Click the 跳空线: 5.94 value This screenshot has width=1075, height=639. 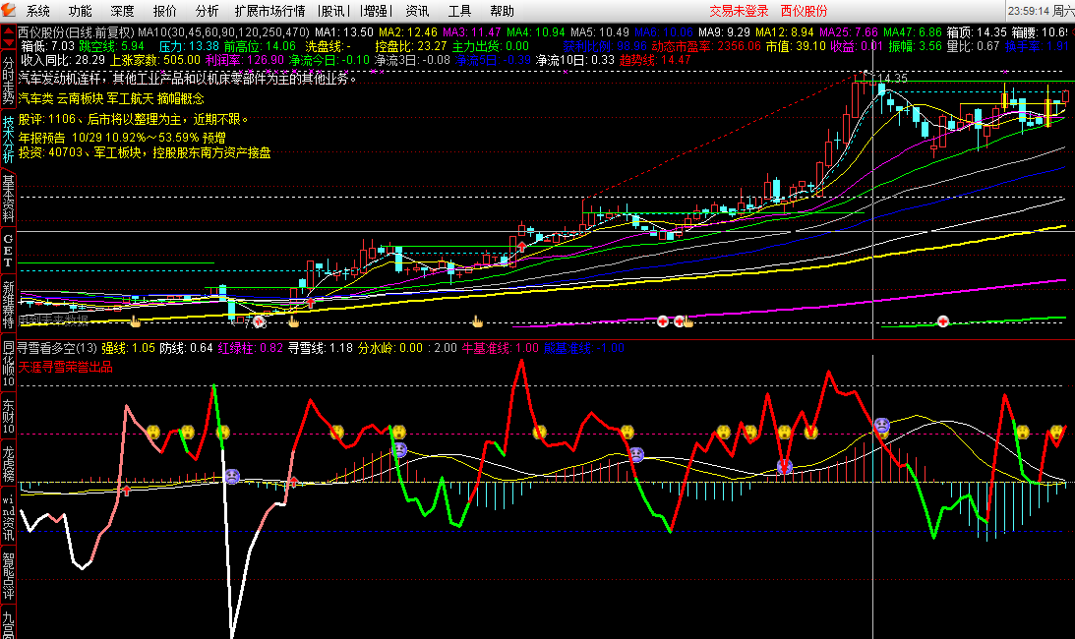(112, 46)
